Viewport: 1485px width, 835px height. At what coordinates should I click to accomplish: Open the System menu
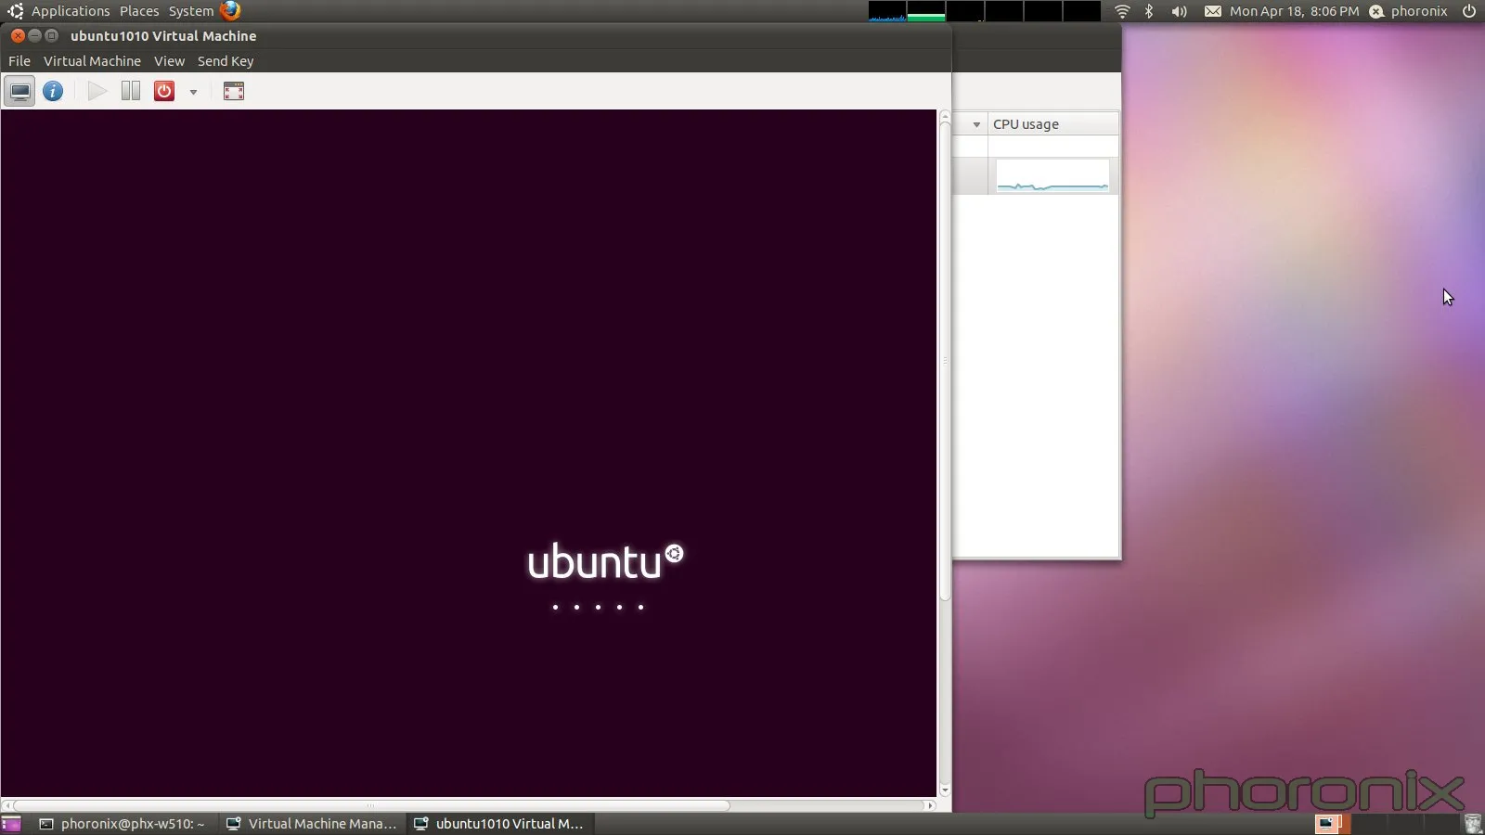point(191,11)
